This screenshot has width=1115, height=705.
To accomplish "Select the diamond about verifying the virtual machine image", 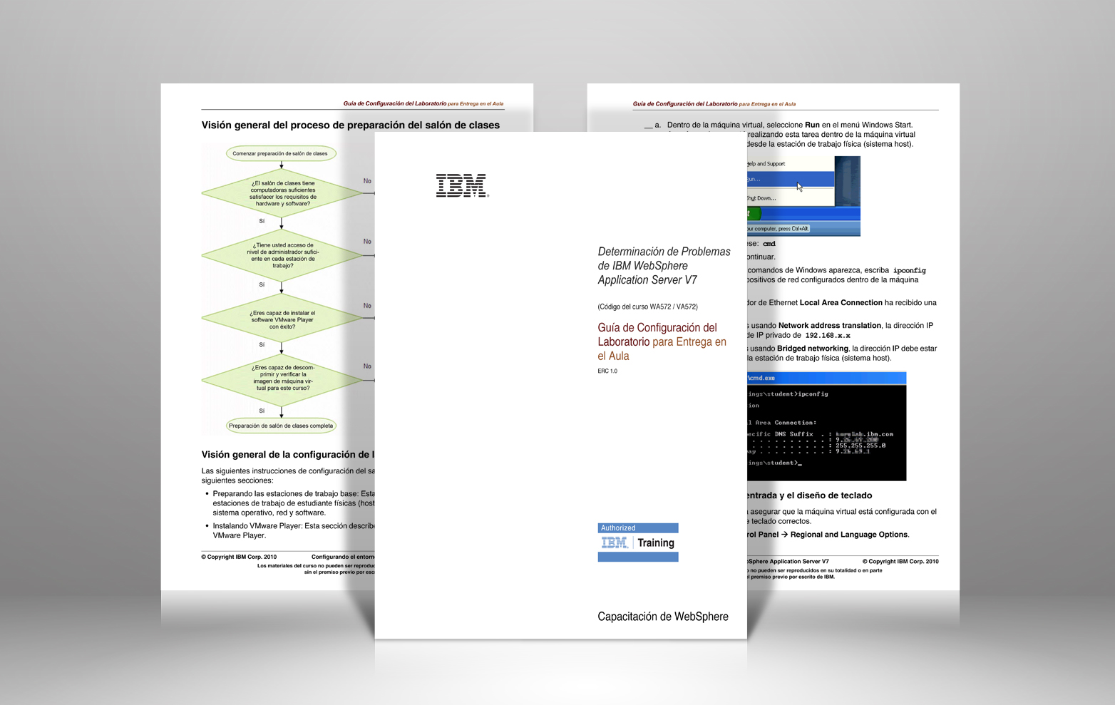I will (282, 379).
